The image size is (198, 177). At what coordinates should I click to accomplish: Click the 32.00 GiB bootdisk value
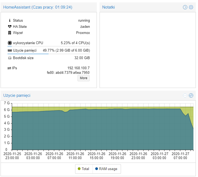coord(82,58)
